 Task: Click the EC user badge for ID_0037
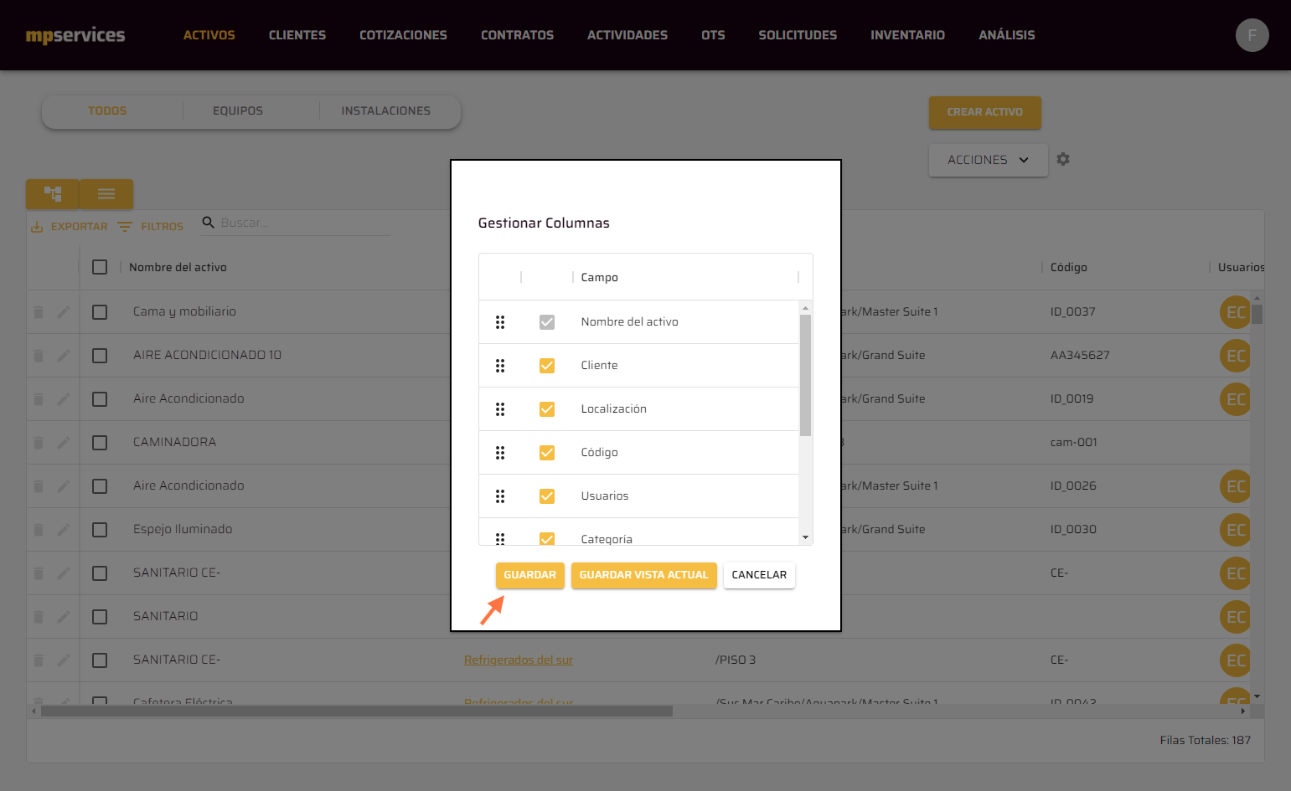(x=1235, y=312)
